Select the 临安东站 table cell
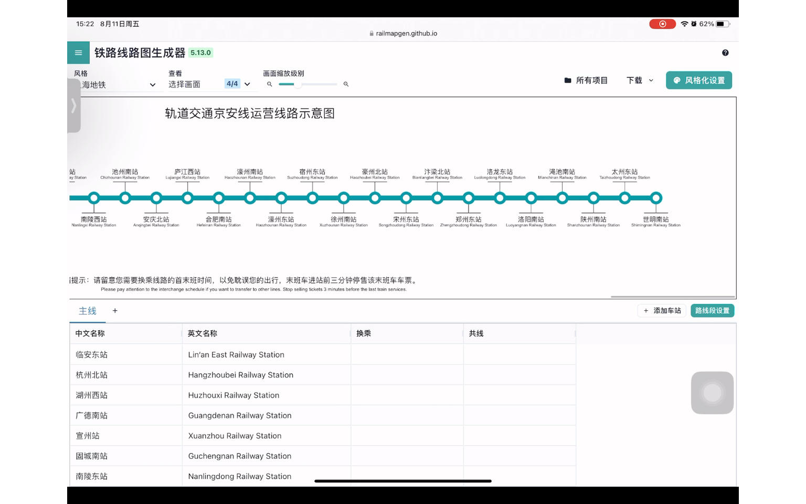The image size is (806, 504). click(126, 354)
